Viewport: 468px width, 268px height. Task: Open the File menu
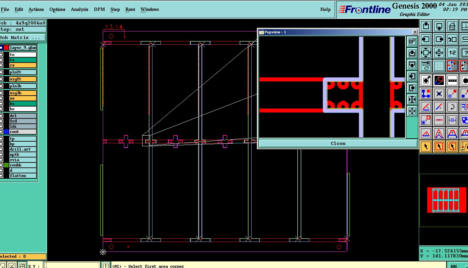(x=5, y=9)
